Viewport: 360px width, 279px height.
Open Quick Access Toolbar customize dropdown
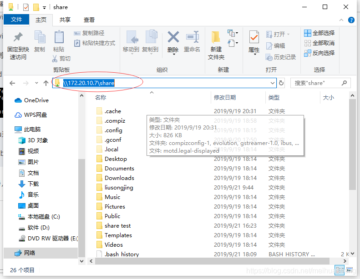pos(44,8)
